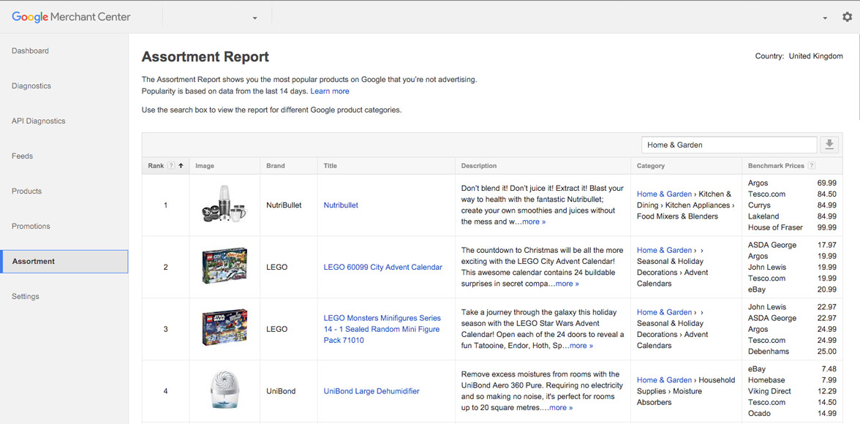Open the account selector dropdown
Viewport: 860px width, 424px height.
click(254, 18)
